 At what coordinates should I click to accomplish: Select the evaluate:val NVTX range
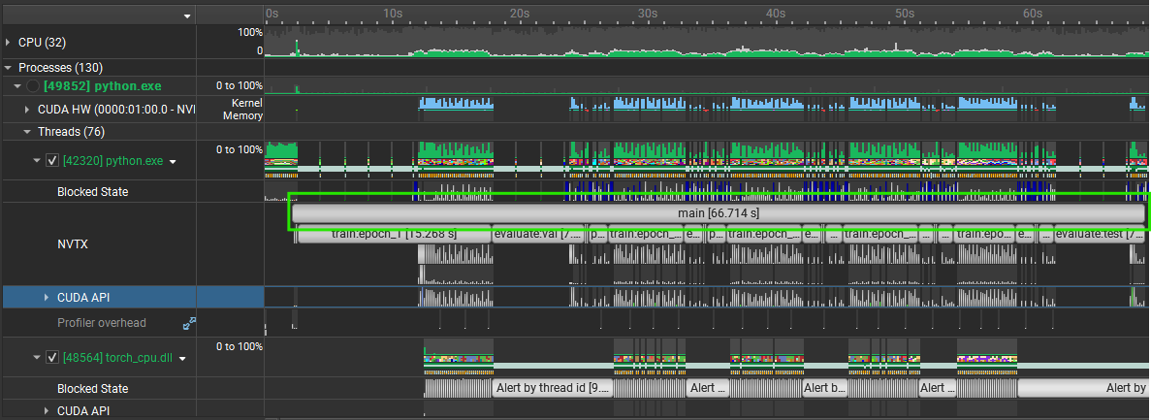coord(538,234)
